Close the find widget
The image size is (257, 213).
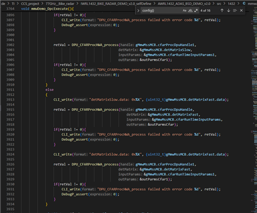pos(242,10)
